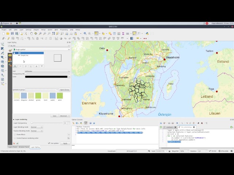The image size is (234, 175).
Task: Move the symbol layer up
Action: point(37,66)
